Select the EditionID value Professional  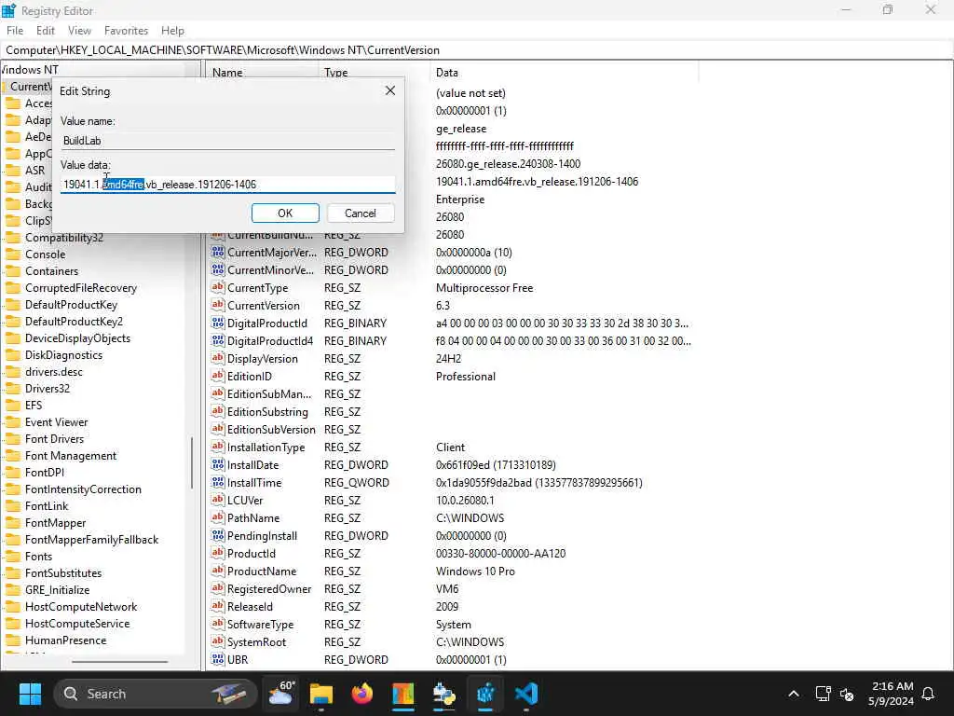pyautogui.click(x=466, y=377)
